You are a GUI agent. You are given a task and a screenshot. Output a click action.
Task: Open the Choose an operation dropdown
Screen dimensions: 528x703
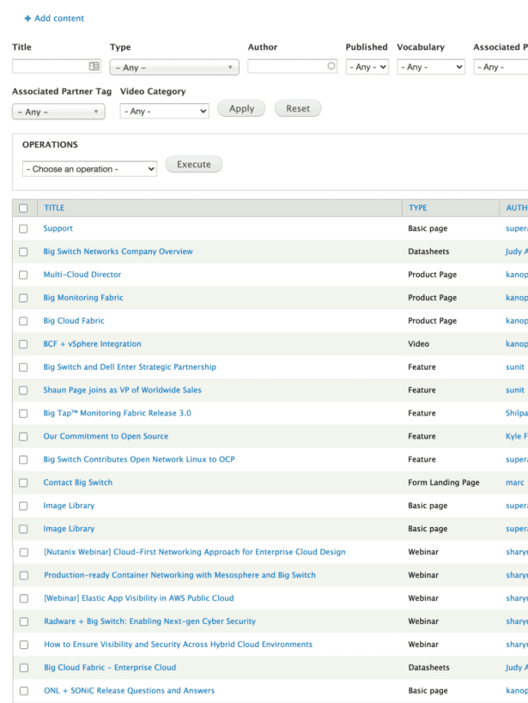pyautogui.click(x=89, y=169)
